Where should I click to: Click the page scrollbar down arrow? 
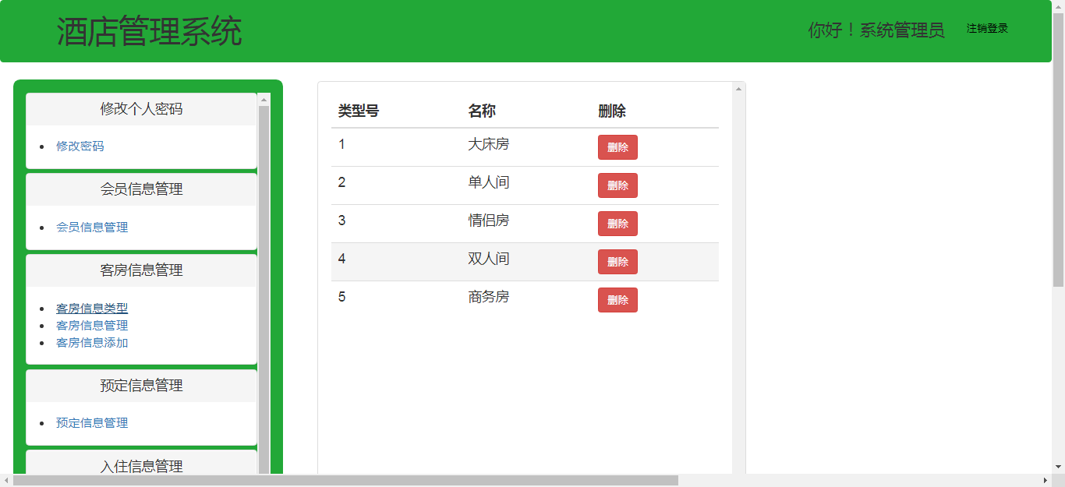(x=1058, y=467)
